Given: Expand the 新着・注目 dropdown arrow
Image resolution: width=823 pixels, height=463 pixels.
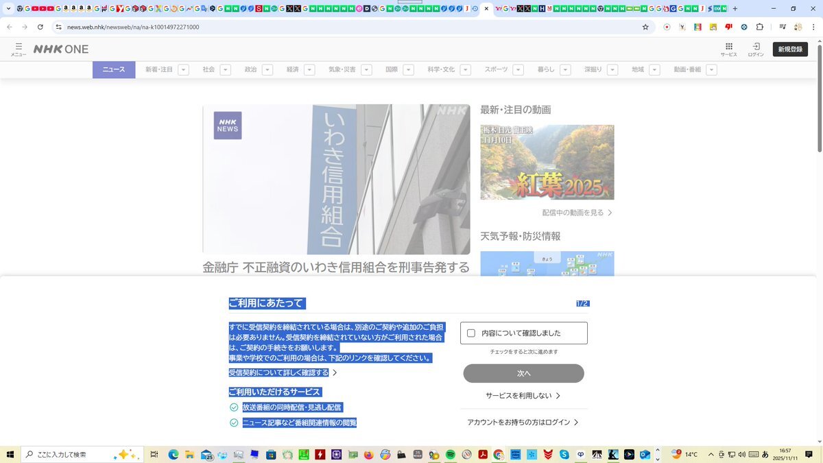Looking at the screenshot, I should point(184,69).
